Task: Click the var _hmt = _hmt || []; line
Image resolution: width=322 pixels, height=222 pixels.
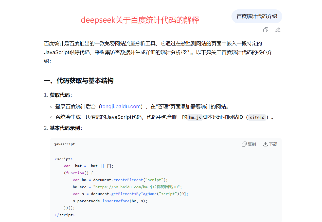Action: [88, 166]
